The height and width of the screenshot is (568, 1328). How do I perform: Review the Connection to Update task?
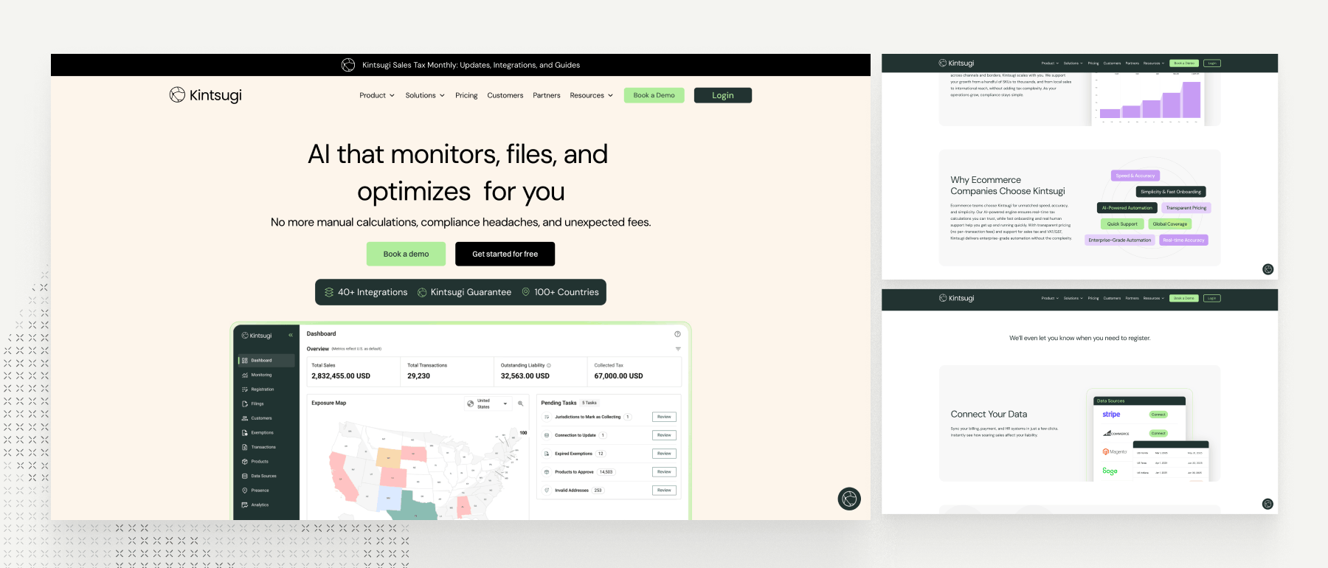point(665,435)
